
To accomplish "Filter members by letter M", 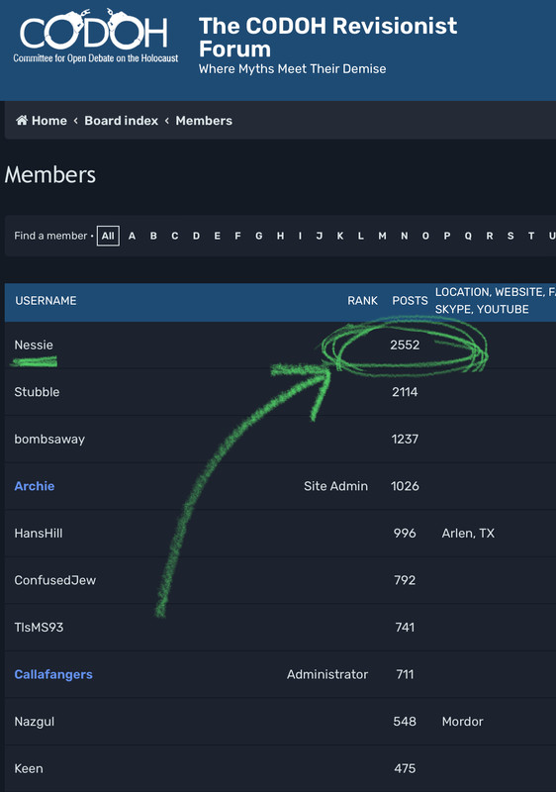I will 383,236.
